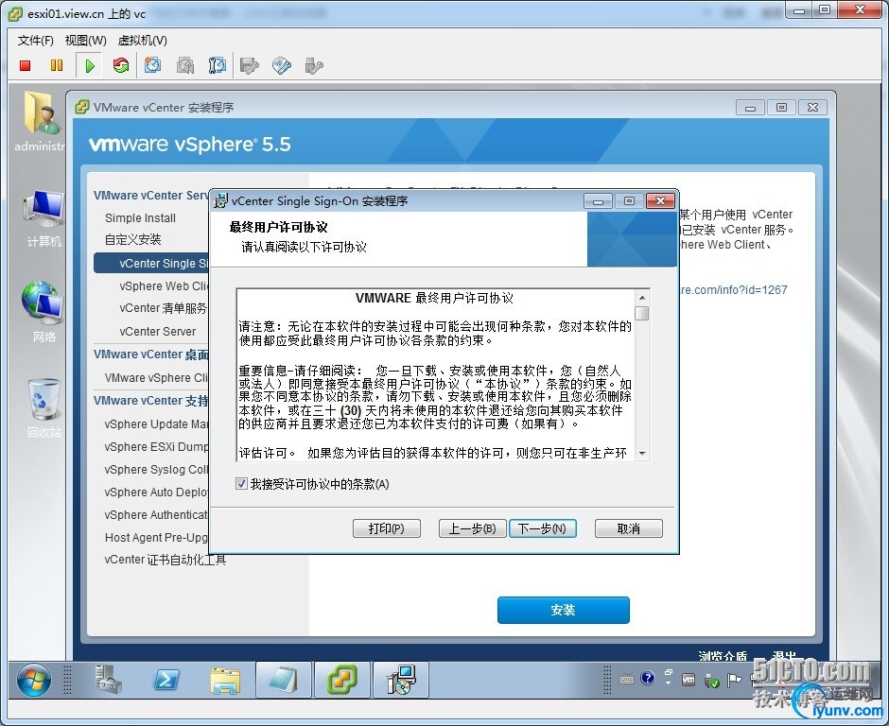Open the 文件(F) menu
The image size is (889, 726).
tap(35, 41)
